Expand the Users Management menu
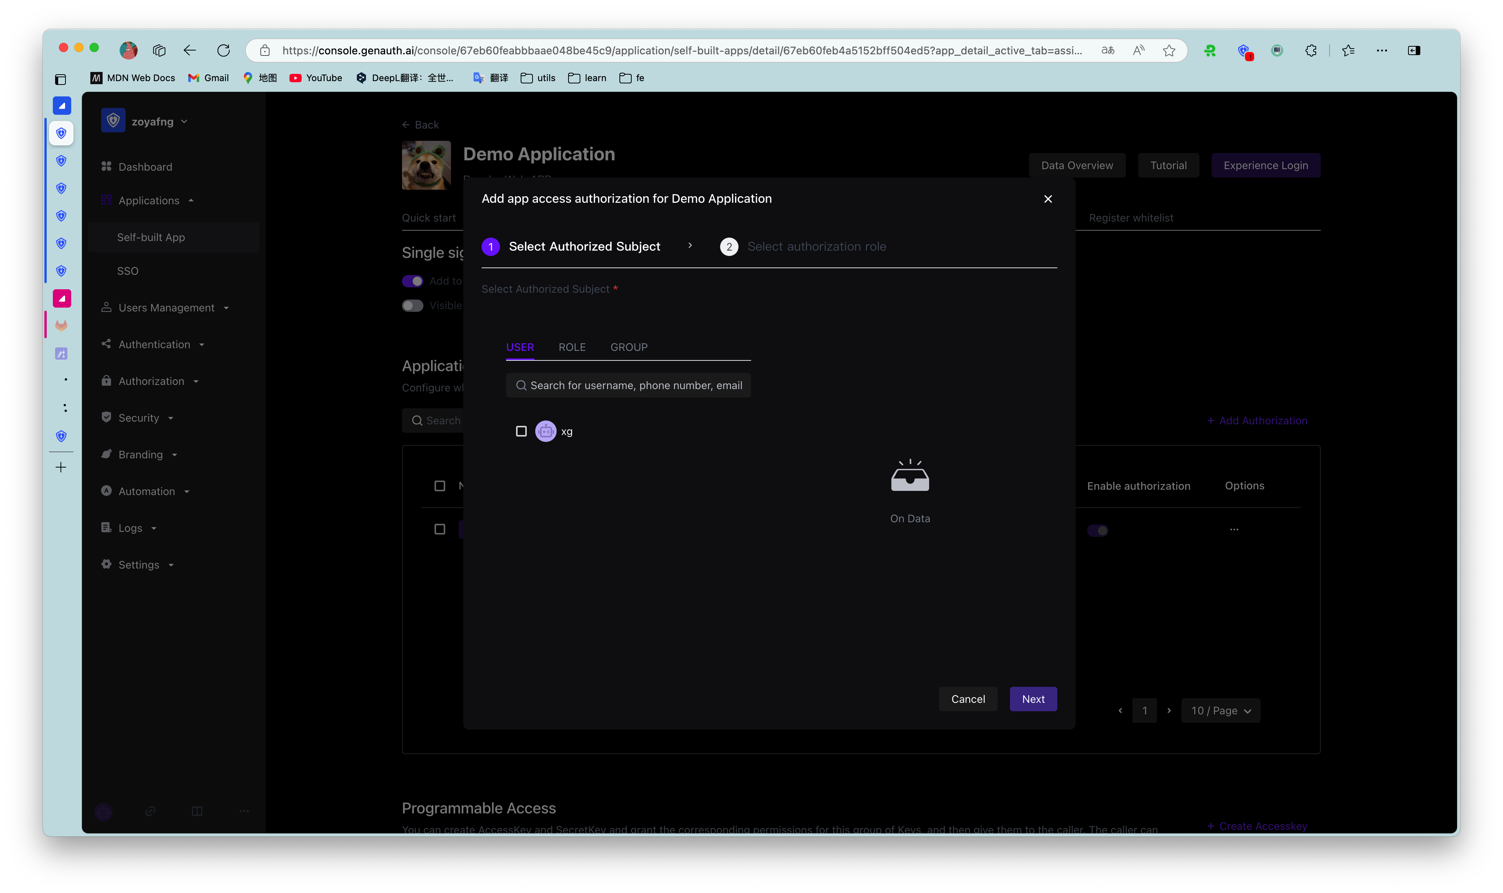 pyautogui.click(x=166, y=308)
